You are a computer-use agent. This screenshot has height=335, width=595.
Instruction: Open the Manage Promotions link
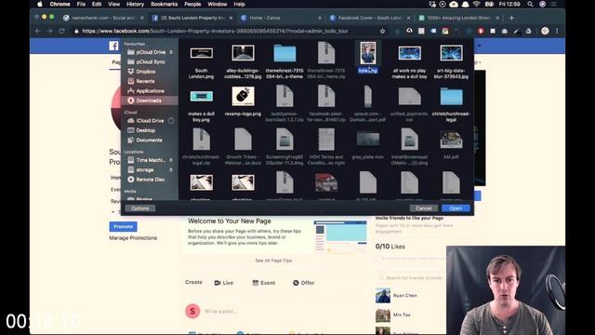pyautogui.click(x=133, y=238)
